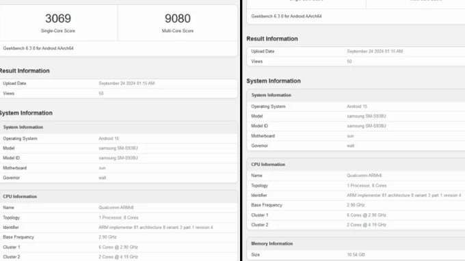Click the views count '50' in left panel
Screen dimensions: 465x261
(x=101, y=94)
